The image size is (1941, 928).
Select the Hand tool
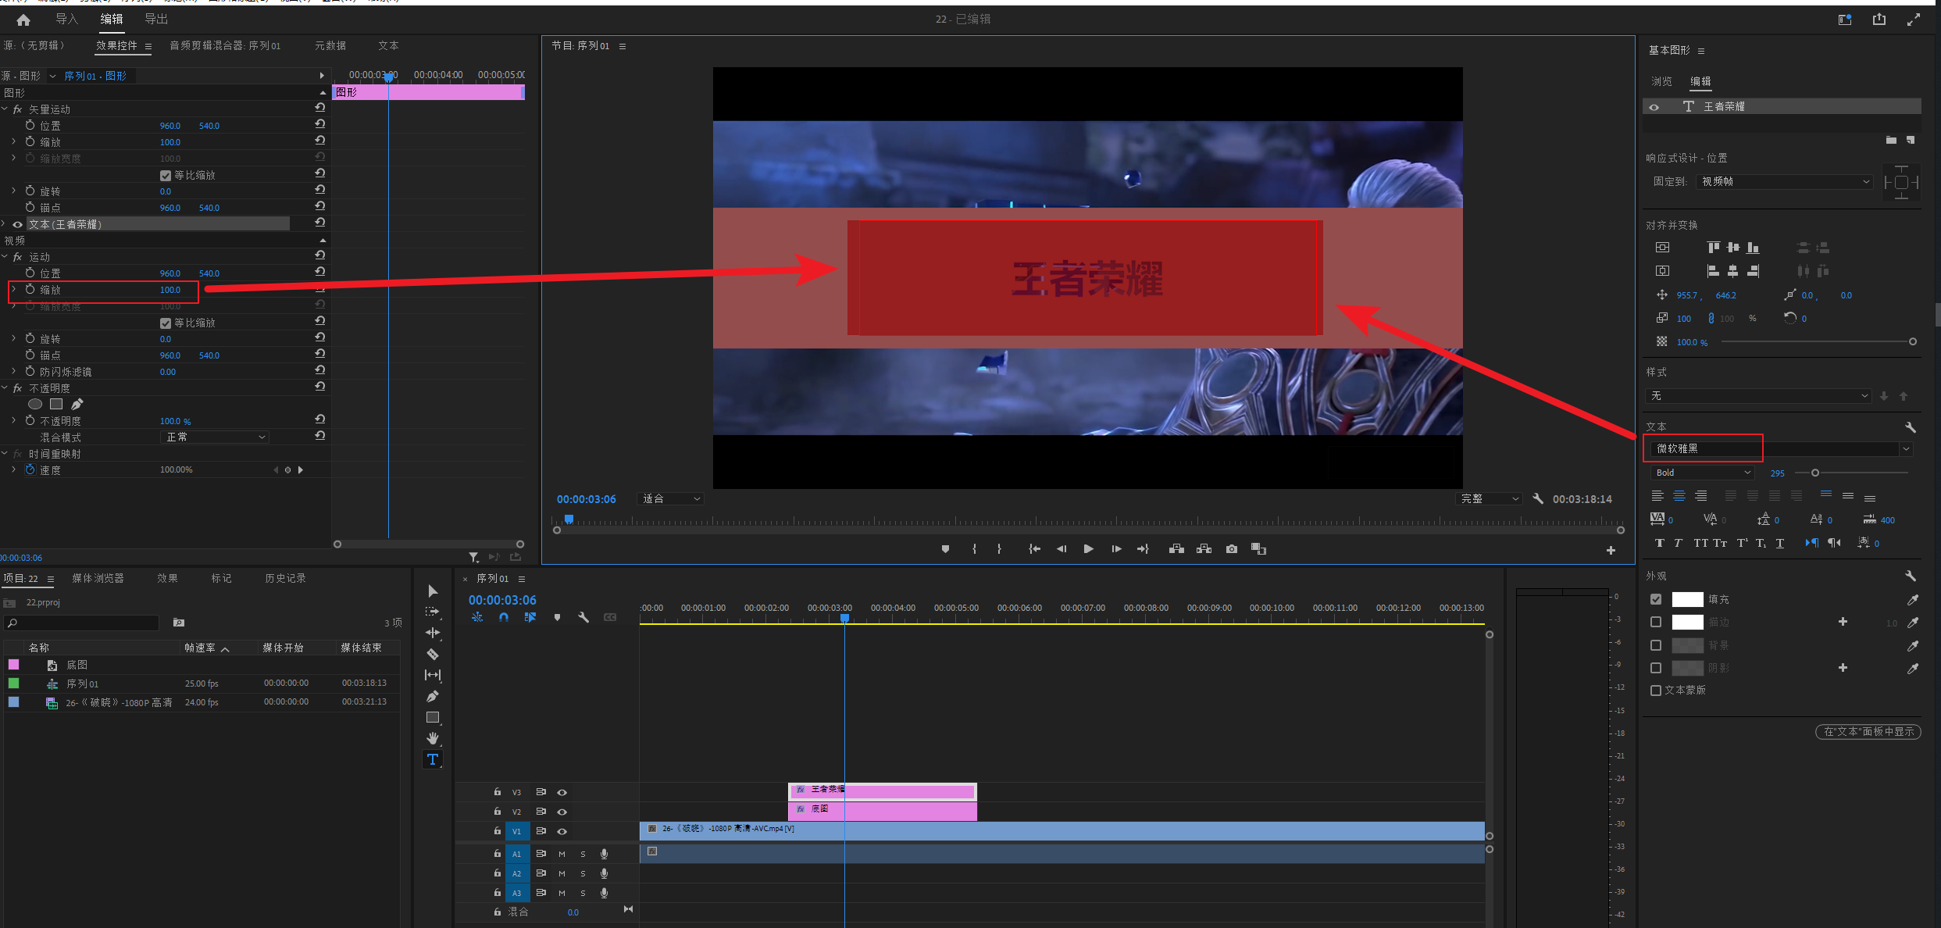pyautogui.click(x=432, y=738)
